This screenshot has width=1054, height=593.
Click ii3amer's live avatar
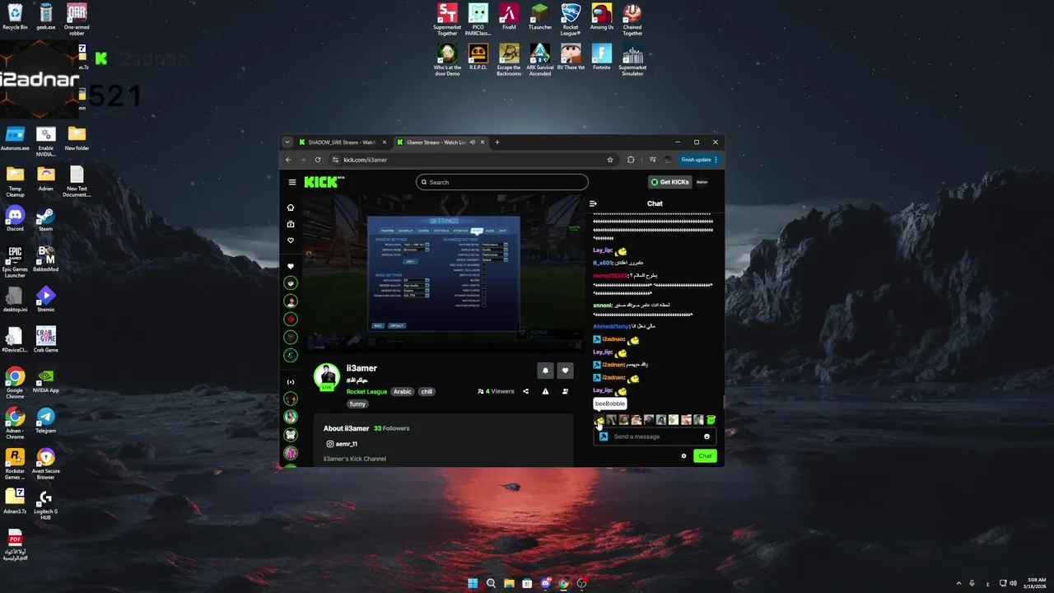327,376
